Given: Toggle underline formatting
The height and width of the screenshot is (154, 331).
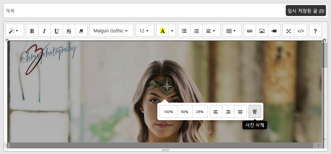Looking at the screenshot, I should [56, 31].
